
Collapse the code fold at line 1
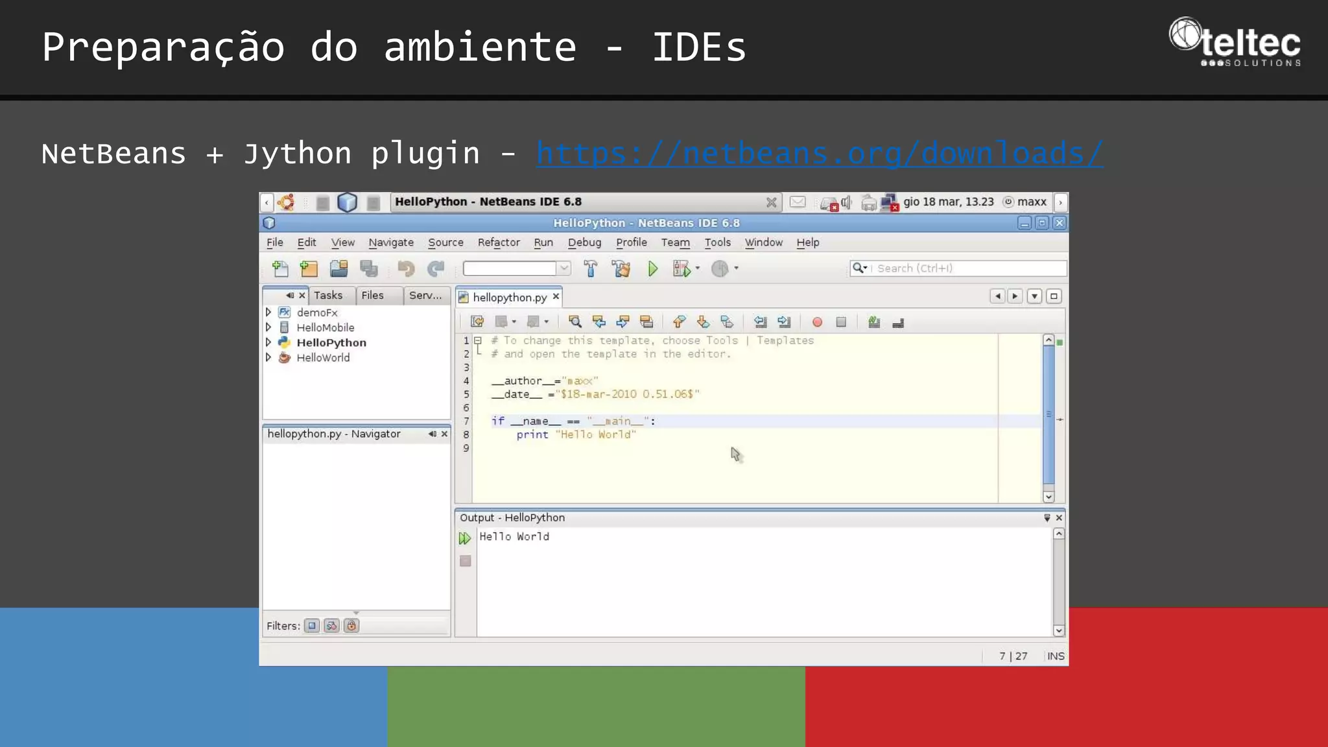click(x=478, y=340)
